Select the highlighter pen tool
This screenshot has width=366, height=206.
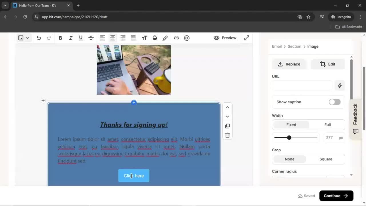[x=165, y=38]
